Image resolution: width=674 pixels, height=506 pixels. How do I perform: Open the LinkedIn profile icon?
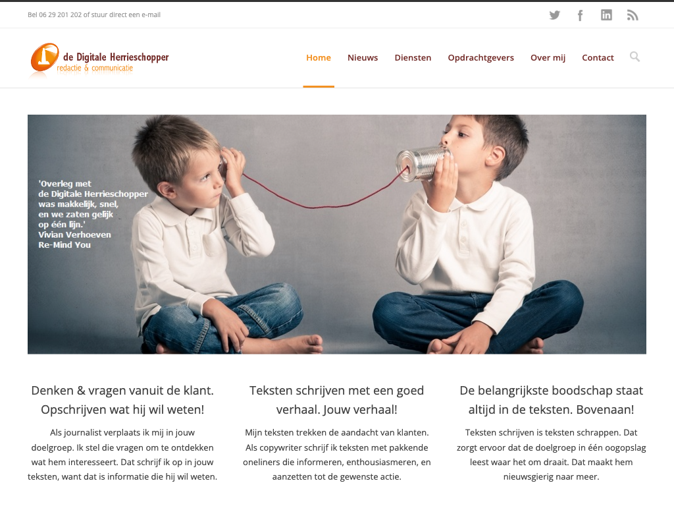click(x=606, y=15)
